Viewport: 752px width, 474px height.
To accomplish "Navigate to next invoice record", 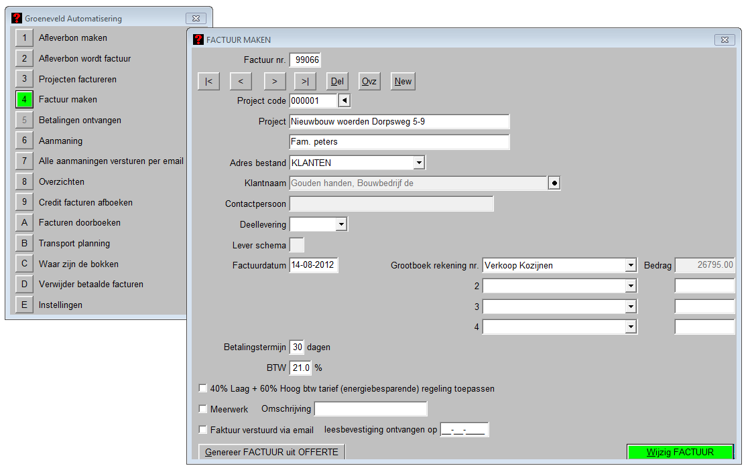I will (273, 82).
